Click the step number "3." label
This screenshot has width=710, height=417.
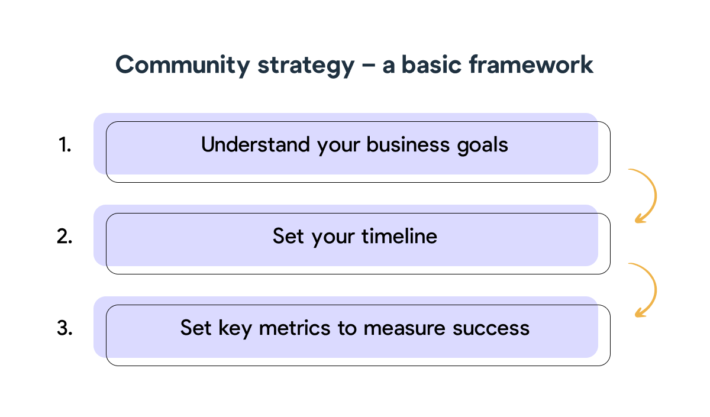pyautogui.click(x=65, y=328)
